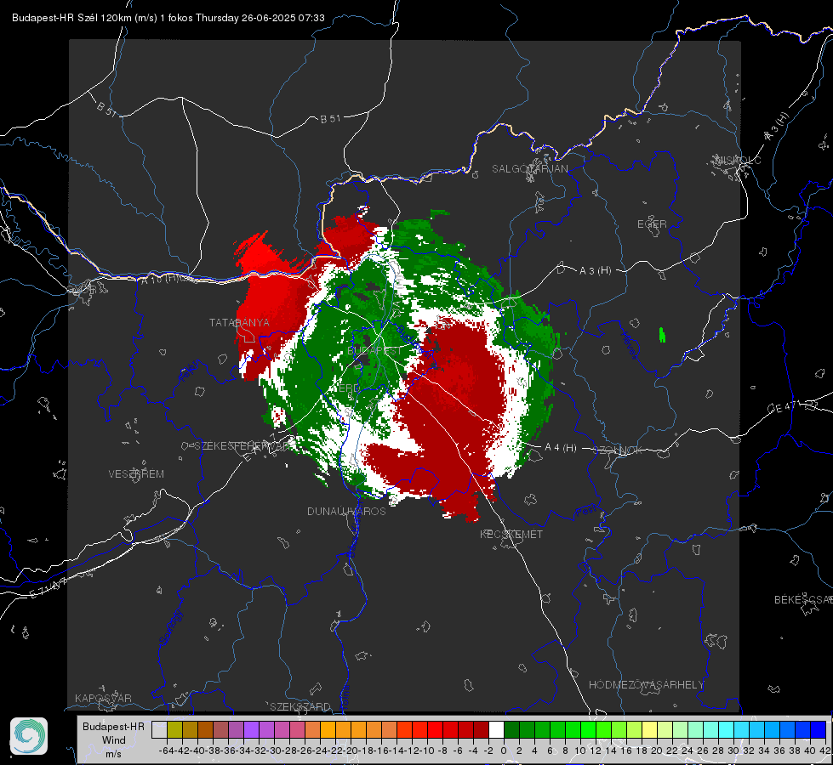Viewport: 833px width, 765px height.
Task: Click the blue 'Pest' county label
Action: point(586,512)
